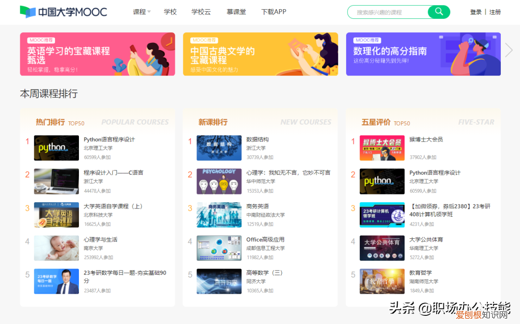Select the 学校 menu item

(x=170, y=12)
